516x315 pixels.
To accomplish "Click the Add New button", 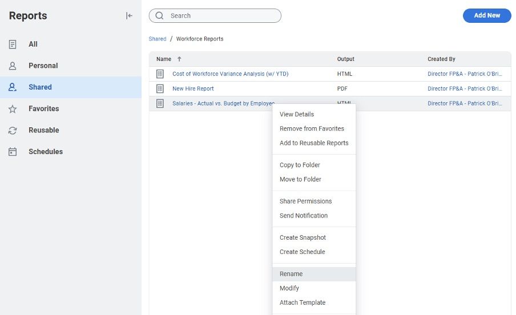I will [x=487, y=15].
